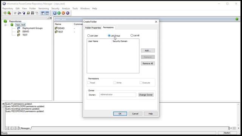Click output horizontal scrollbar right arrow
The height and width of the screenshot is (136, 242).
(238, 128)
